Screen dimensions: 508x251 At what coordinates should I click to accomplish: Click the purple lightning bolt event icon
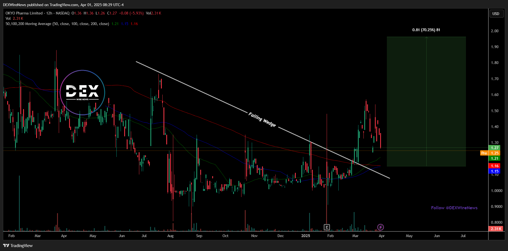click(x=380, y=227)
